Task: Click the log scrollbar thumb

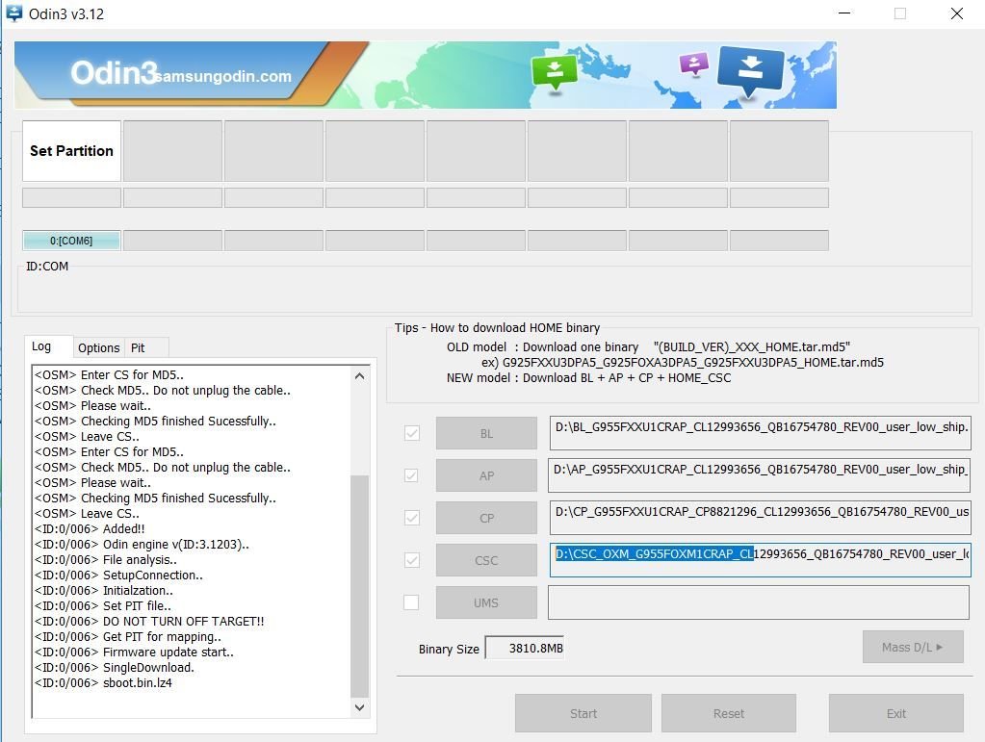Action: coord(360,586)
